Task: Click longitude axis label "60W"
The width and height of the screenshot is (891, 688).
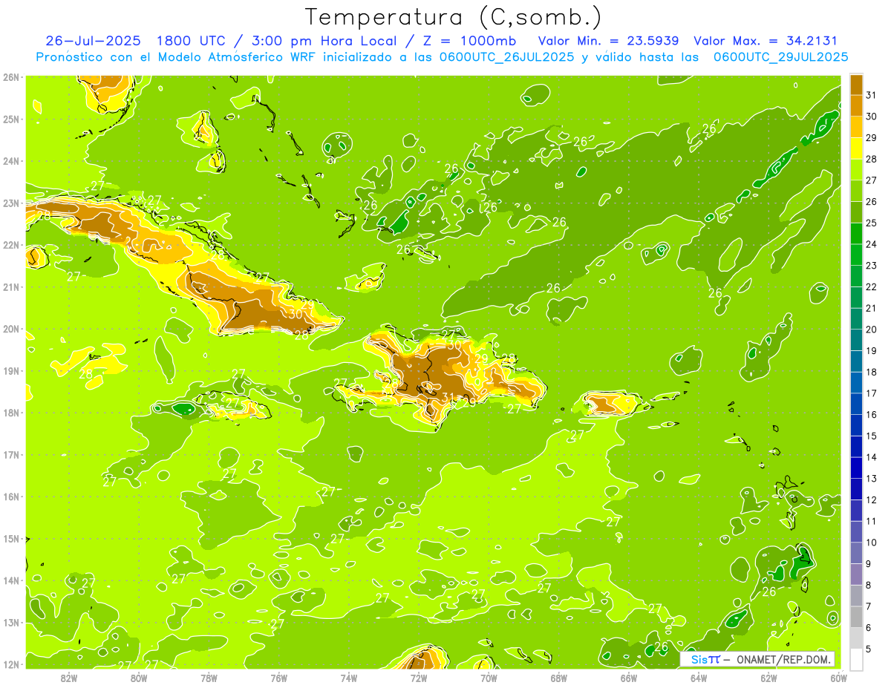Action: [x=838, y=678]
